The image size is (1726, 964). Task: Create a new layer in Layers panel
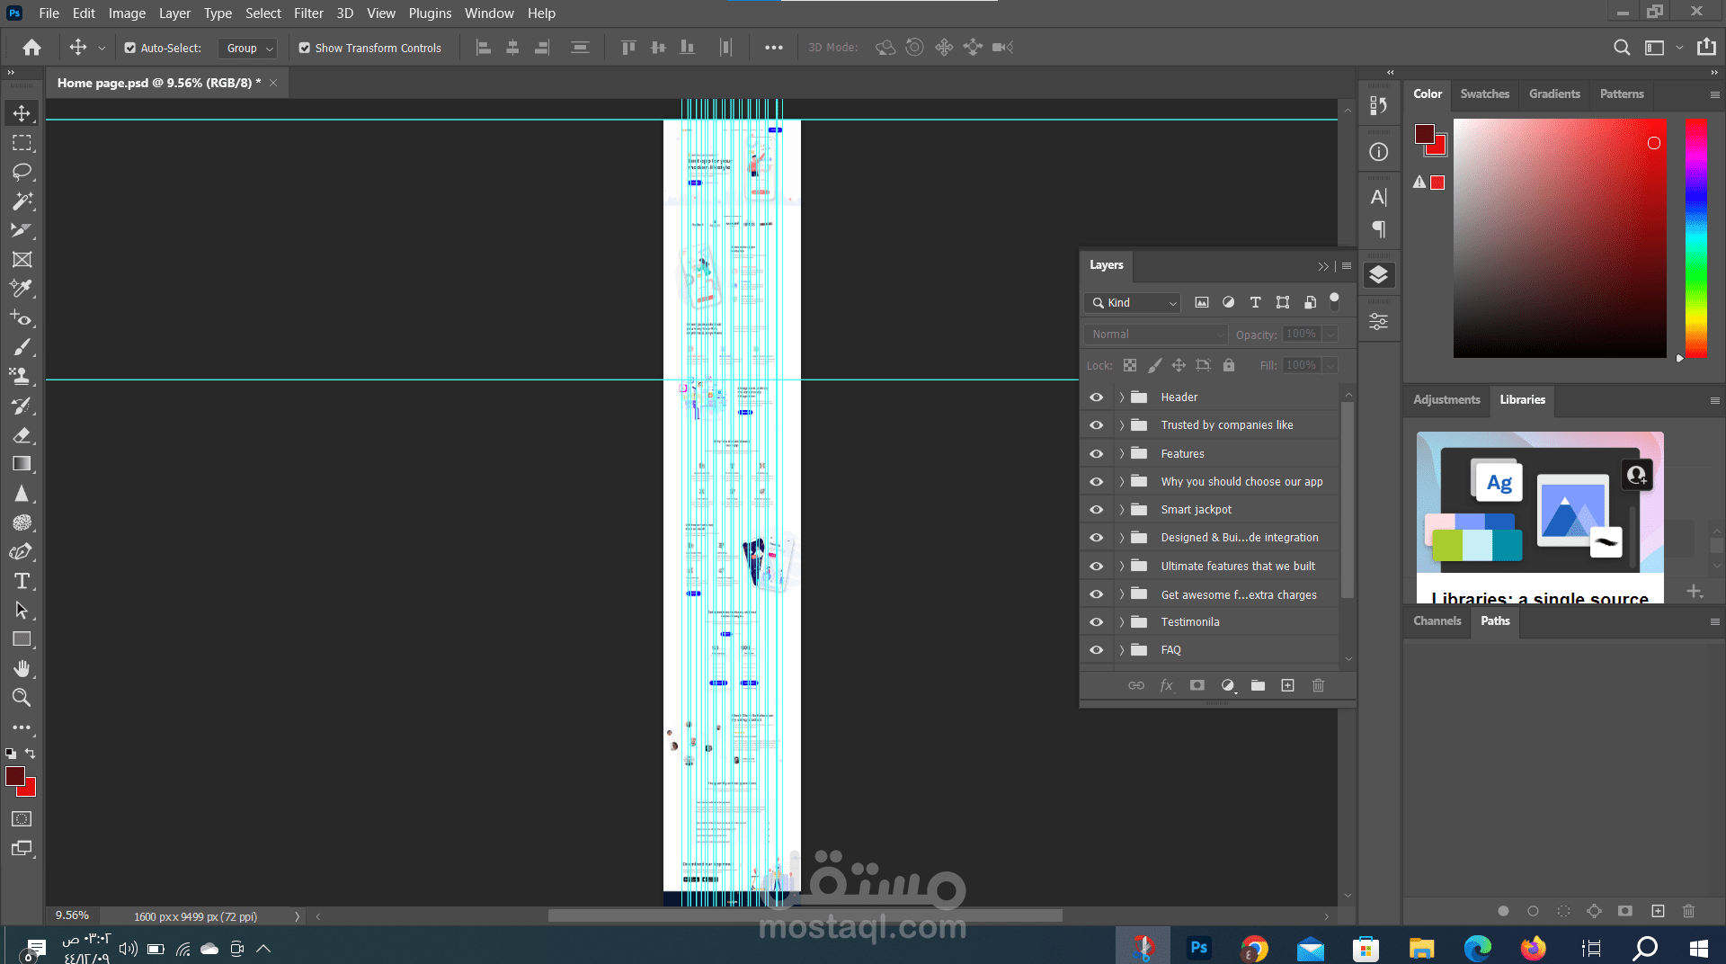1287,685
